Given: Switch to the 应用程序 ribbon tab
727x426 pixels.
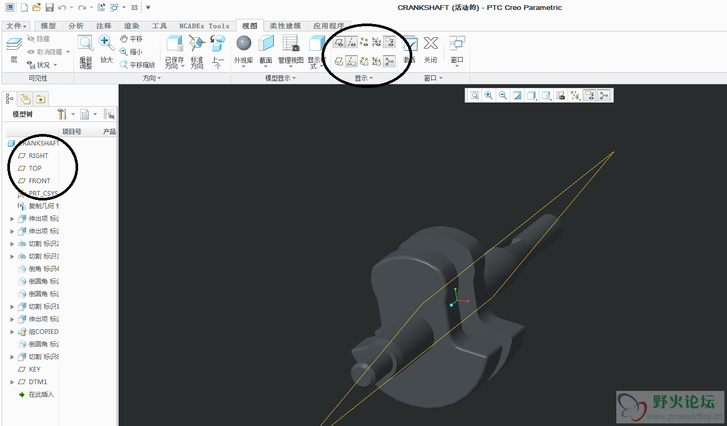Looking at the screenshot, I should coord(328,26).
